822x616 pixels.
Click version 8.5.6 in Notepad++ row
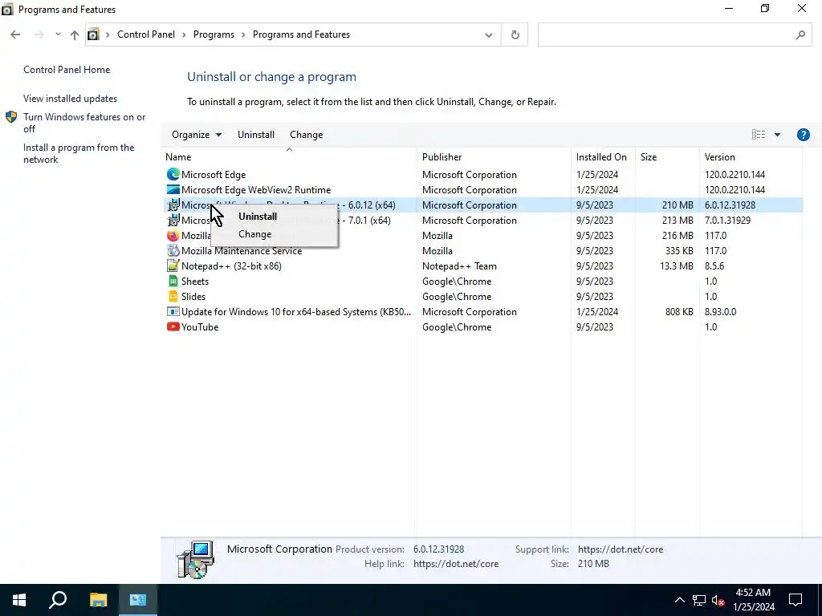714,266
